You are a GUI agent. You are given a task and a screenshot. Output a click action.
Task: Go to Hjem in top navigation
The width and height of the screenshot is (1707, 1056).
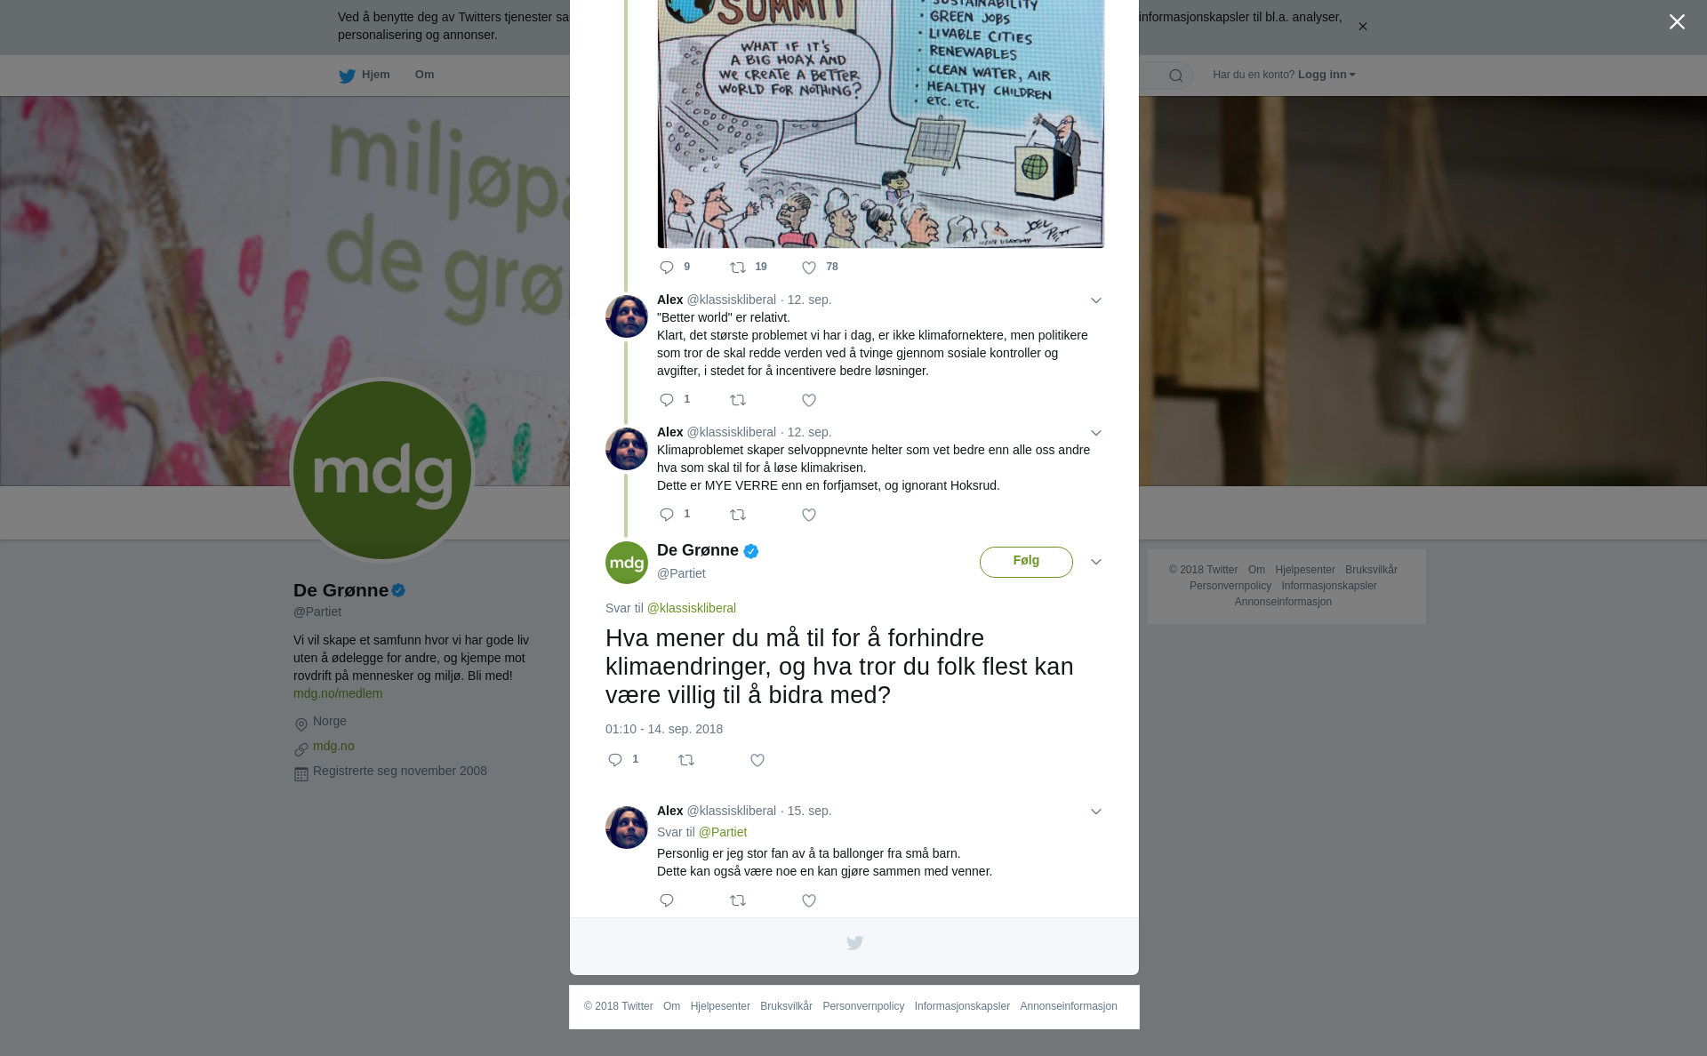(x=365, y=75)
